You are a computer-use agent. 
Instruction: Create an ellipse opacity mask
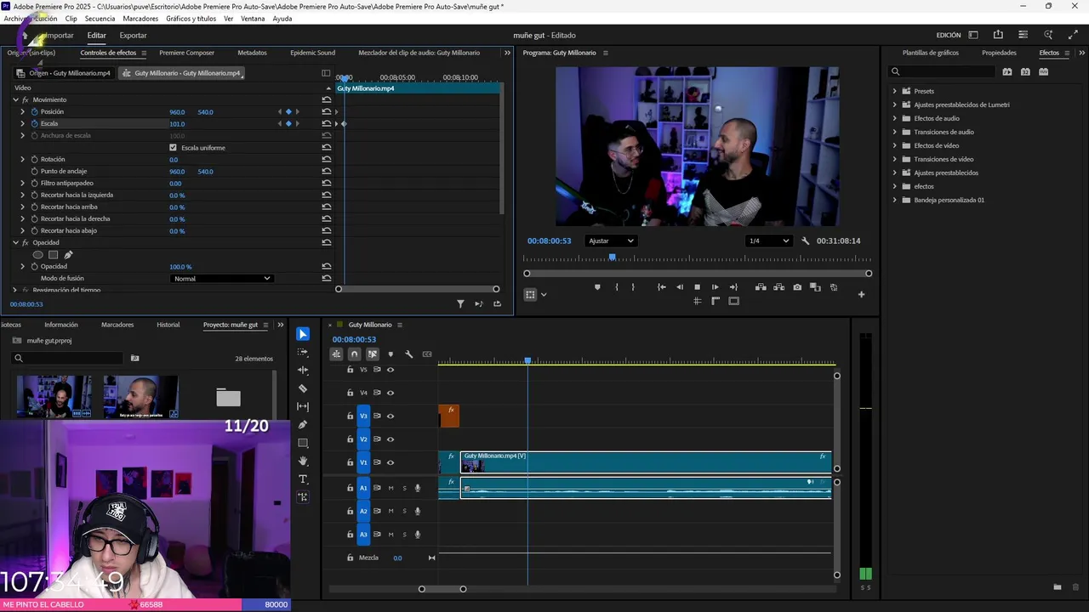click(37, 254)
